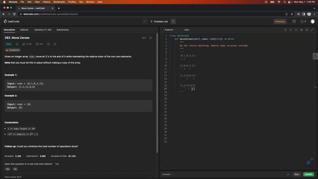Screen dimensions: 318x179
Task: Open the Python3 language dropdown
Action: tap(170, 30)
